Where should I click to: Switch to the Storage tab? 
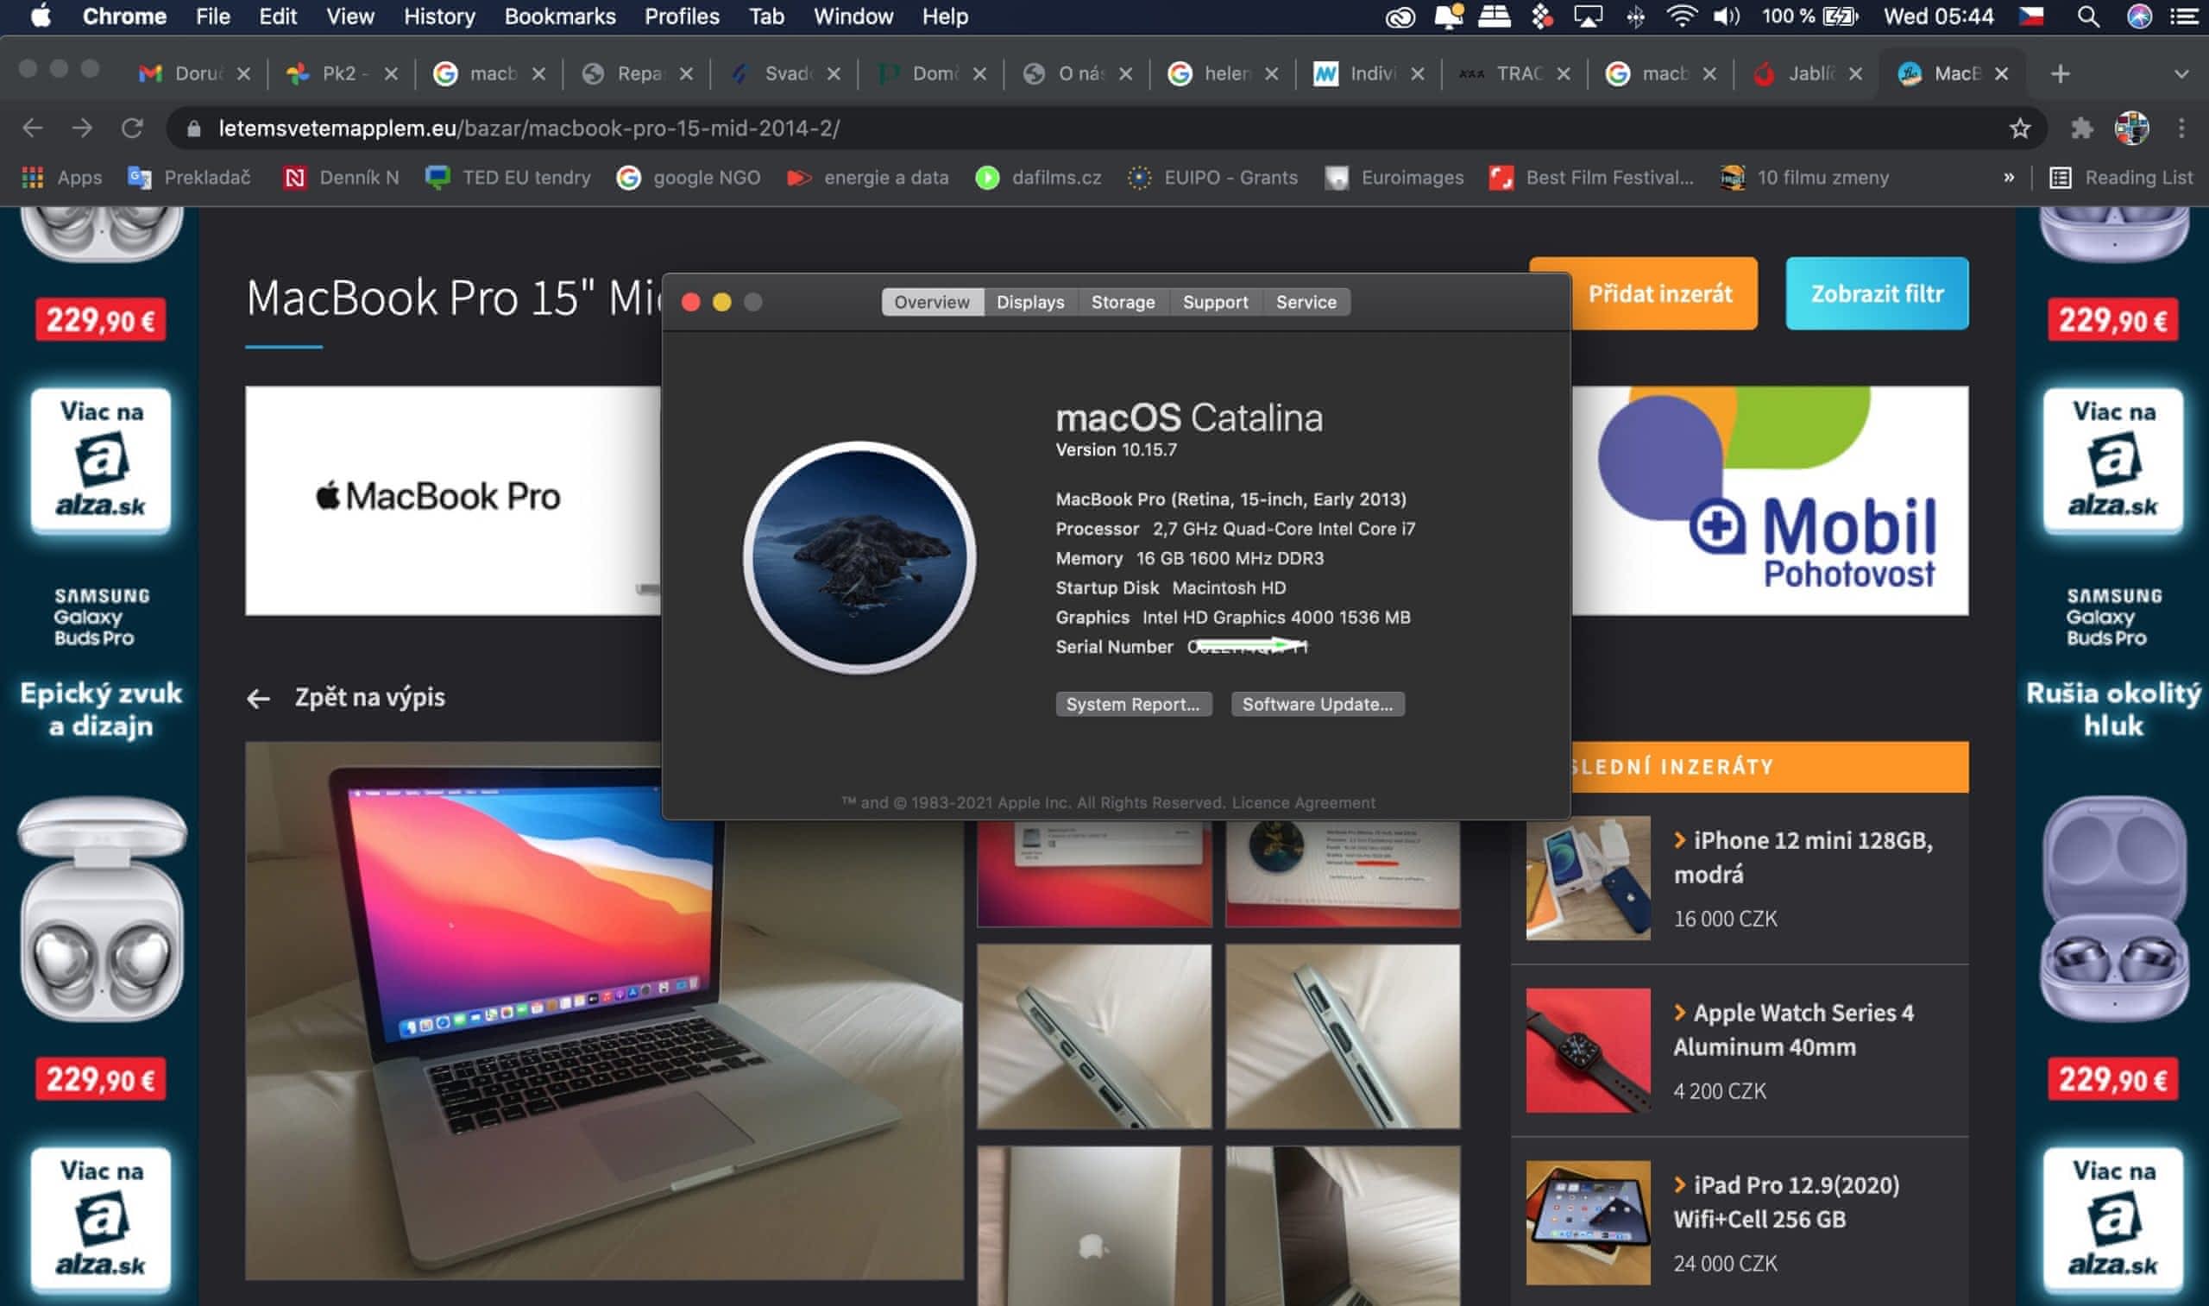point(1122,302)
